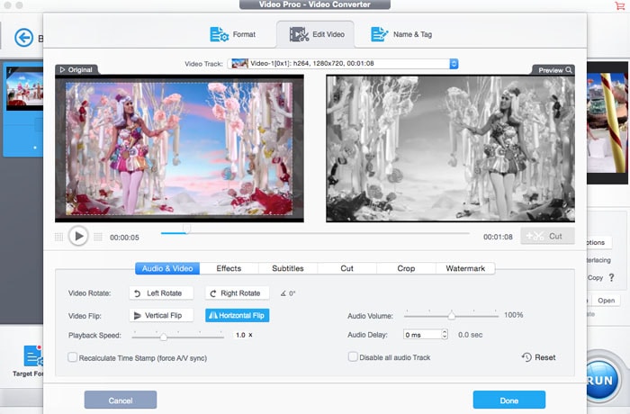Click the Left Rotate button
This screenshot has width=630, height=414.
[x=161, y=293]
